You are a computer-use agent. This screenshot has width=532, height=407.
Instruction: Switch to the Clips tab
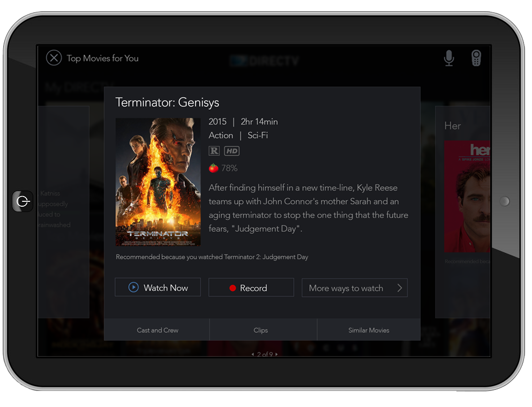coord(261,330)
